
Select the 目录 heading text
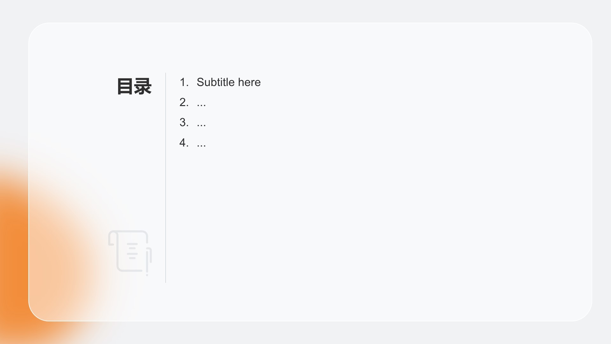[x=134, y=86]
